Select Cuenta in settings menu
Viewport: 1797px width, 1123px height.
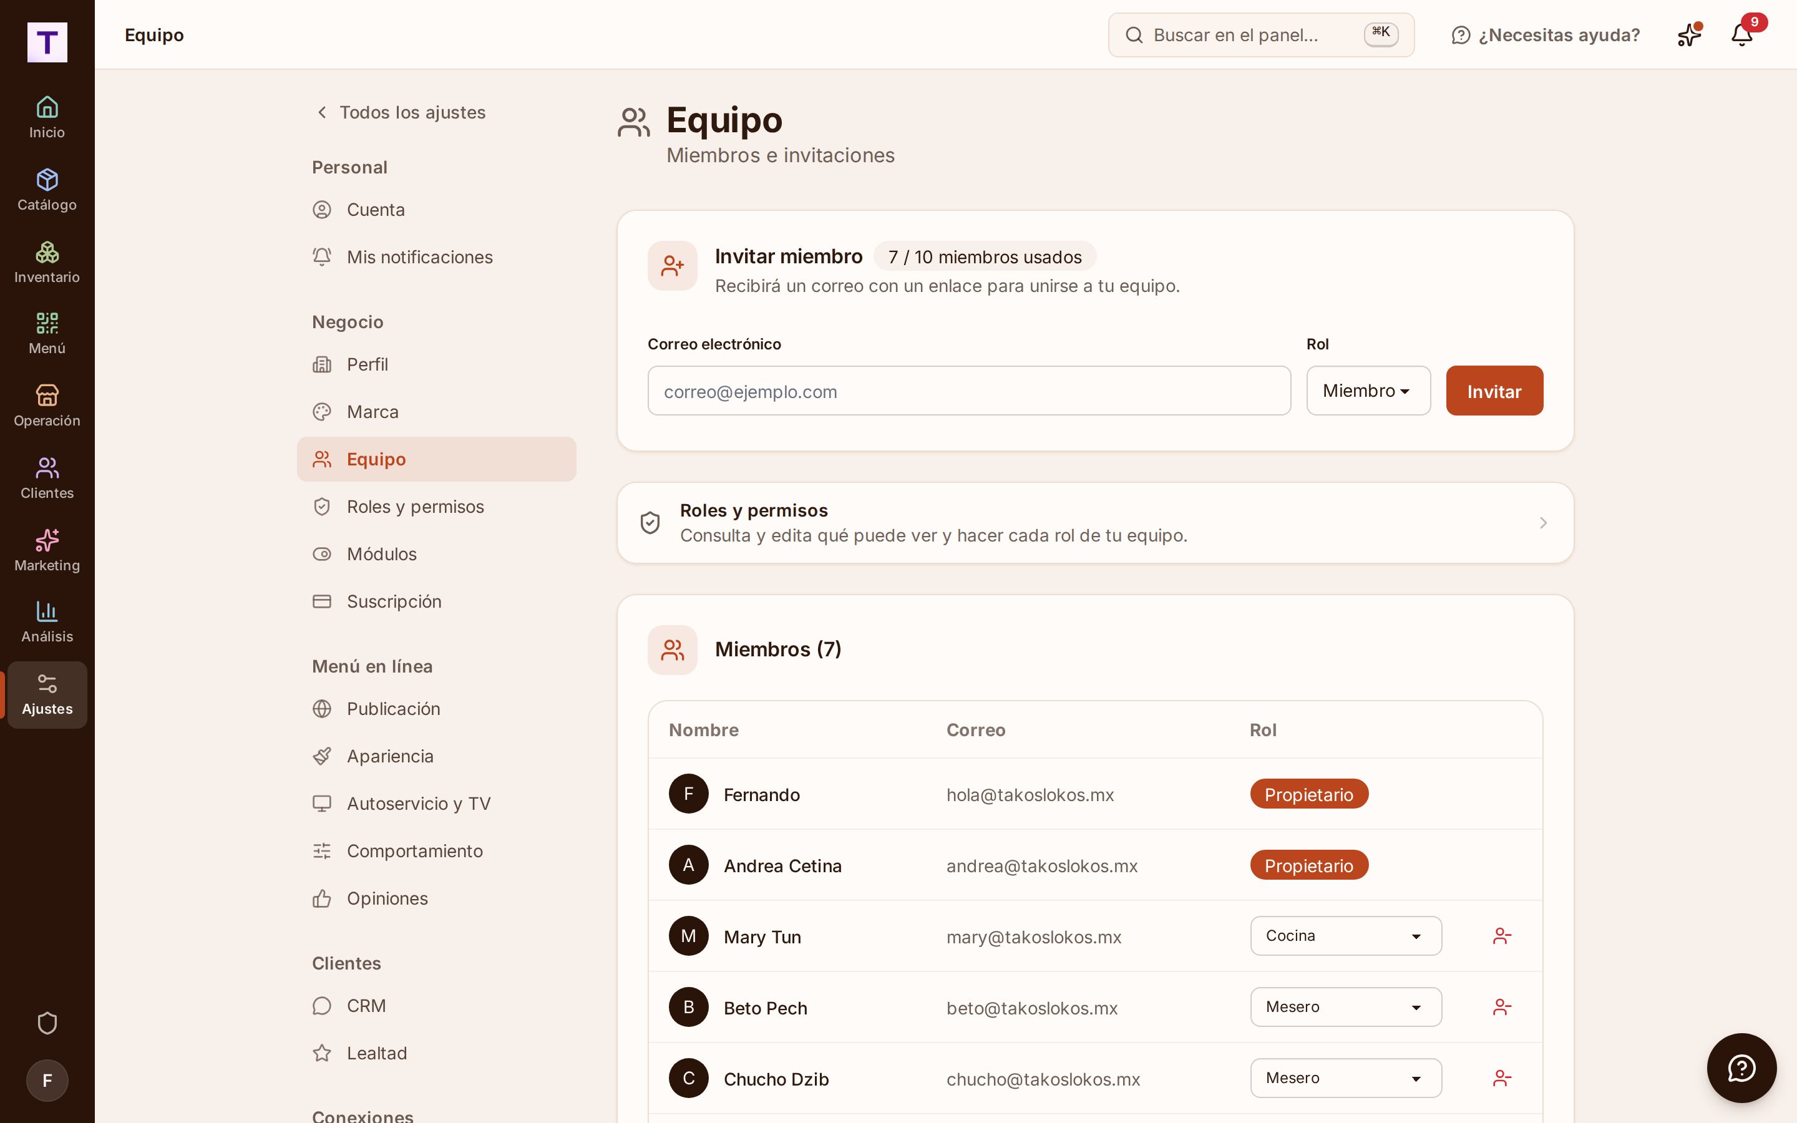tap(437, 210)
